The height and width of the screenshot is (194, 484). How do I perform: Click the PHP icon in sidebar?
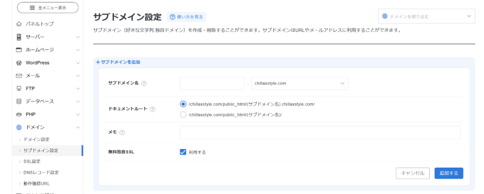19,114
